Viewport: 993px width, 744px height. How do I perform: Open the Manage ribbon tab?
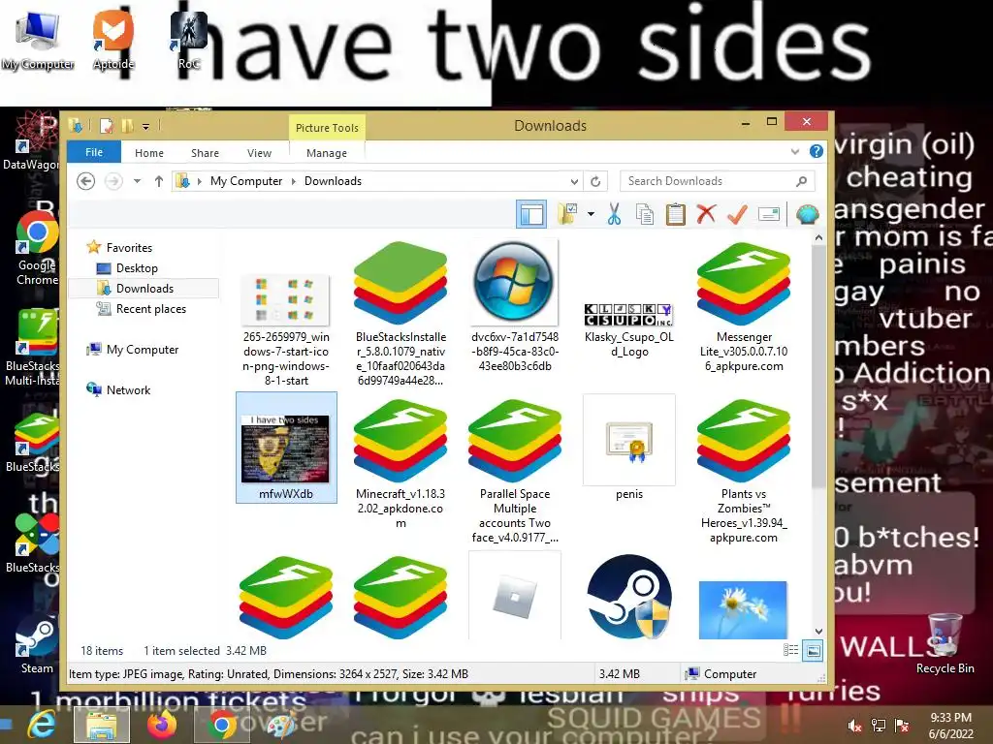[x=327, y=153]
